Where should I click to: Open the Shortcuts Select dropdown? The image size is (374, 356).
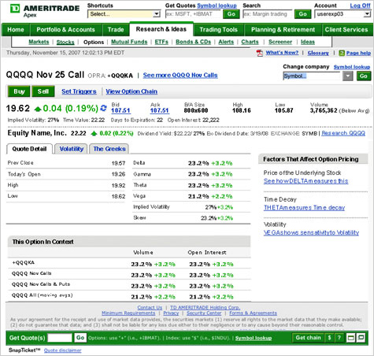[124, 14]
